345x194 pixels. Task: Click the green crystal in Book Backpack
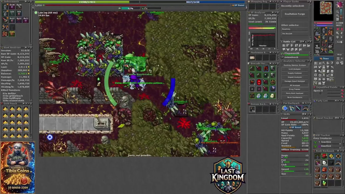324,183
